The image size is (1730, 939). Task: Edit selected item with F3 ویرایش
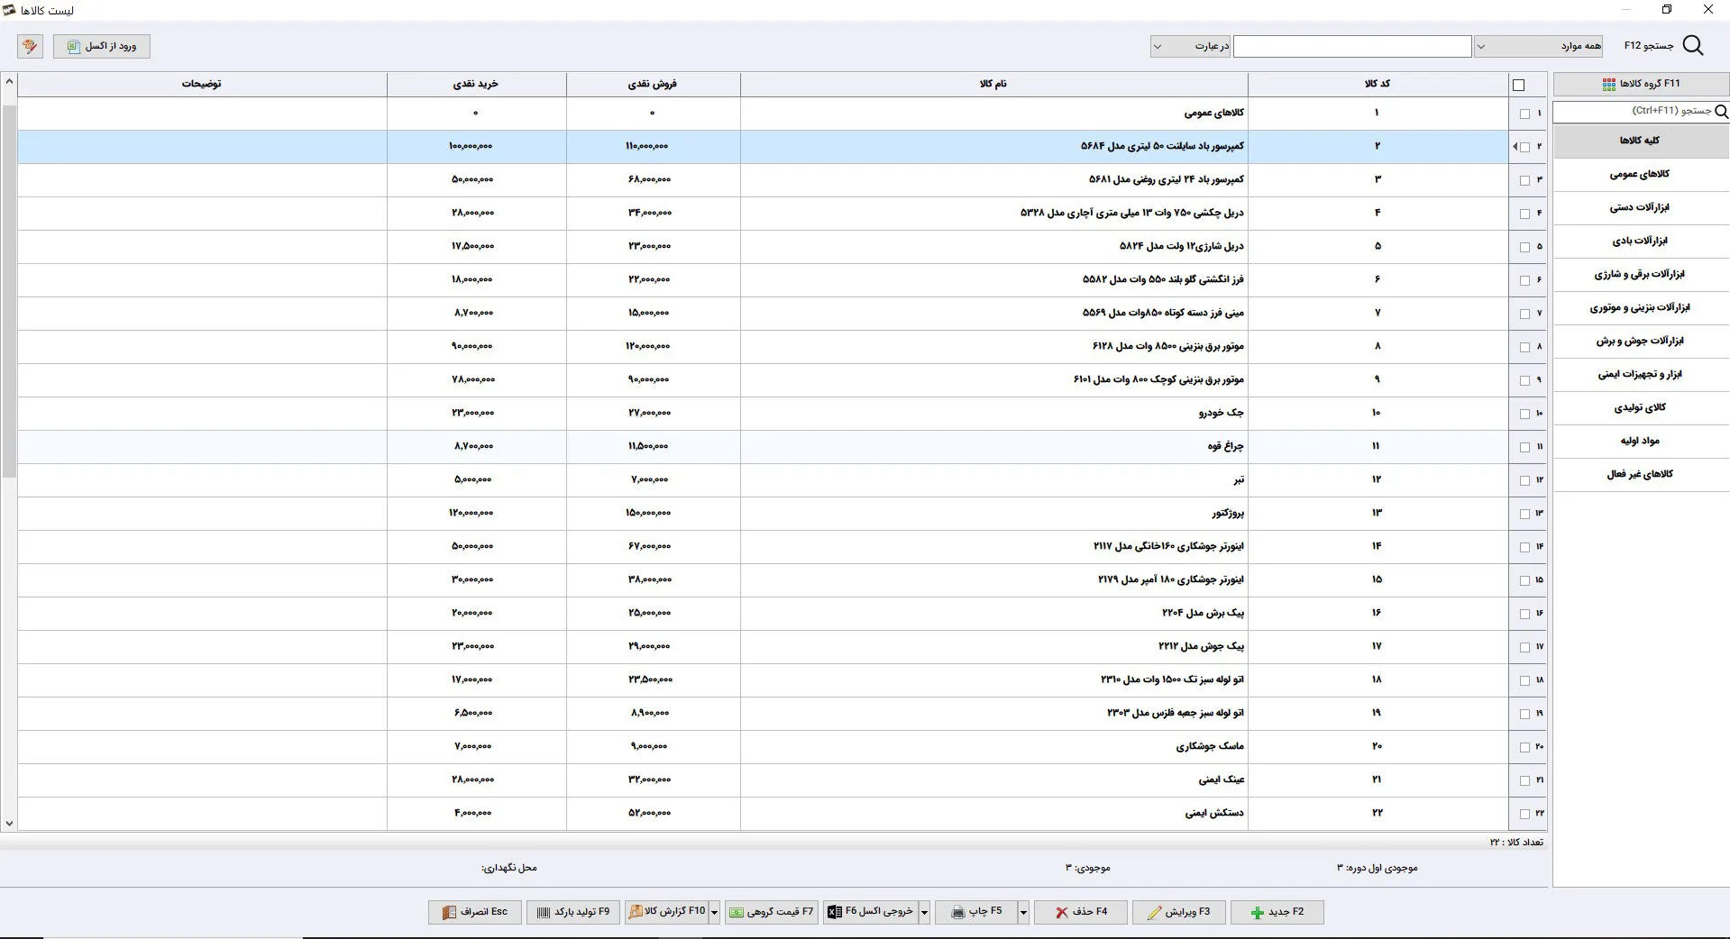point(1178,912)
